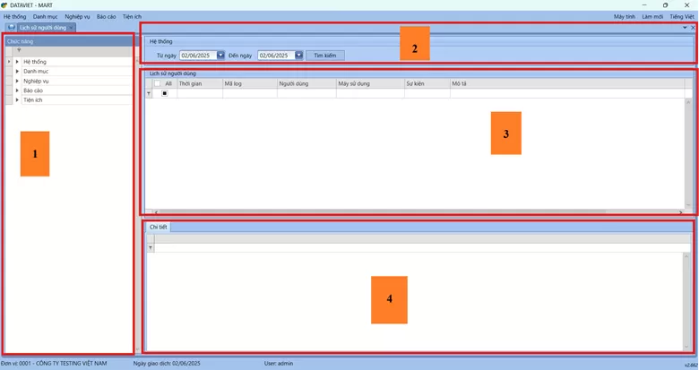Close the Lịch sử người dùng tab

pyautogui.click(x=71, y=28)
